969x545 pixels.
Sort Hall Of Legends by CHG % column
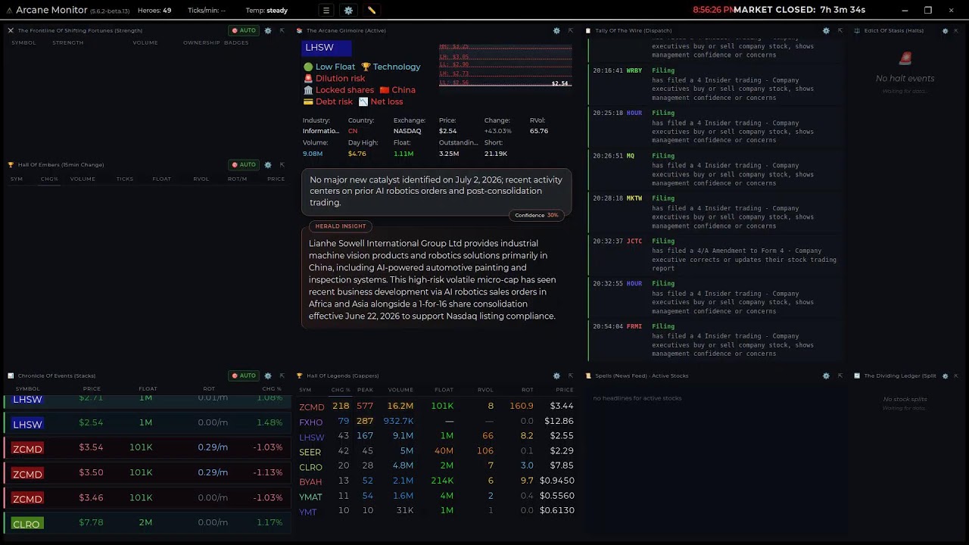pos(341,390)
